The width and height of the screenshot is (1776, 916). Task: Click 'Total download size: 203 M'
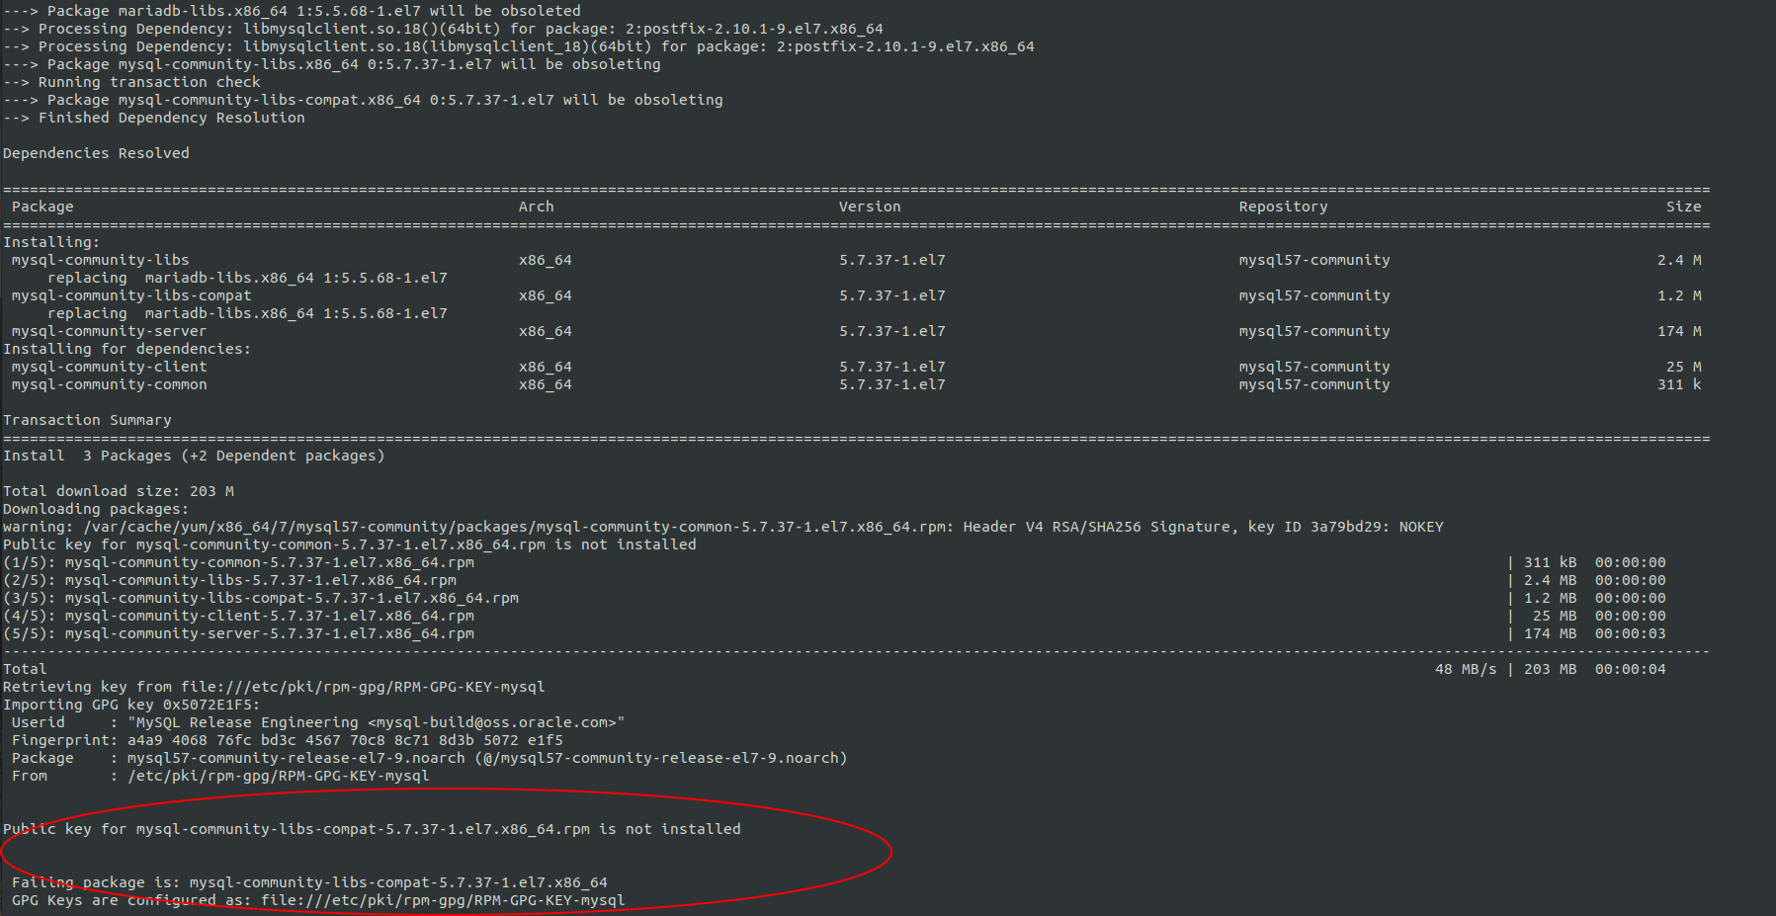[119, 491]
